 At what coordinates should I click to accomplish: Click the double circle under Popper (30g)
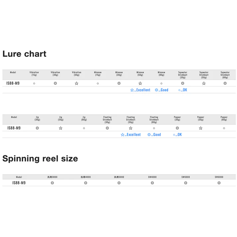pyautogui.click(x=177, y=128)
